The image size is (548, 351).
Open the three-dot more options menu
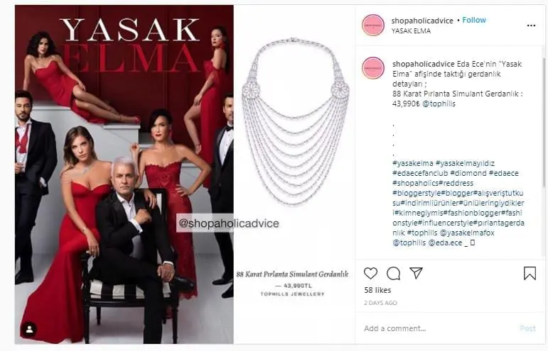tap(531, 26)
